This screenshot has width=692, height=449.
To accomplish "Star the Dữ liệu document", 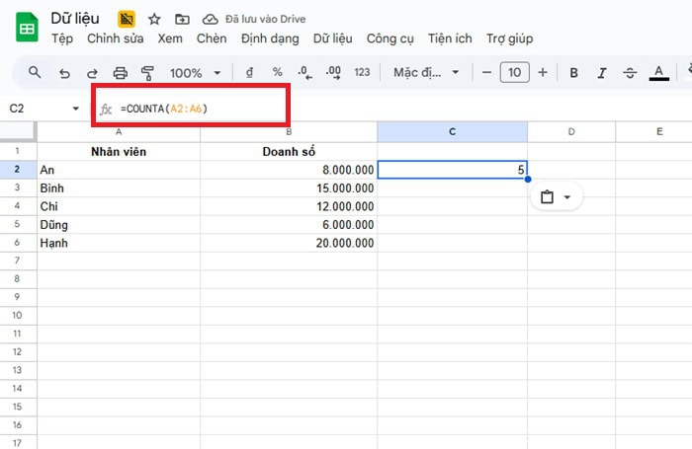I will coord(154,19).
